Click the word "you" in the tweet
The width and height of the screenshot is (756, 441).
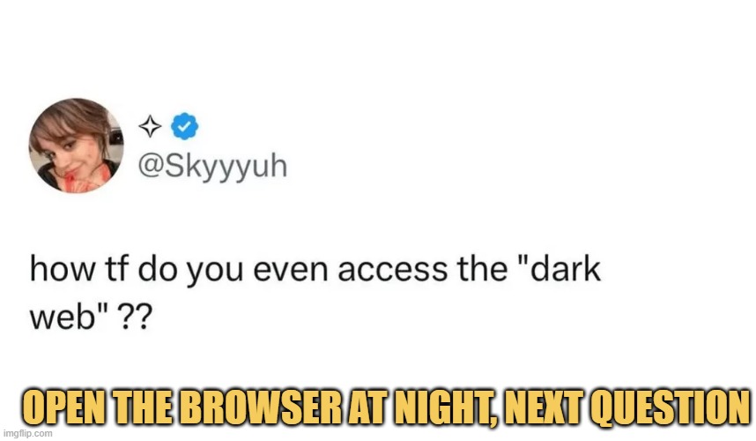point(215,272)
